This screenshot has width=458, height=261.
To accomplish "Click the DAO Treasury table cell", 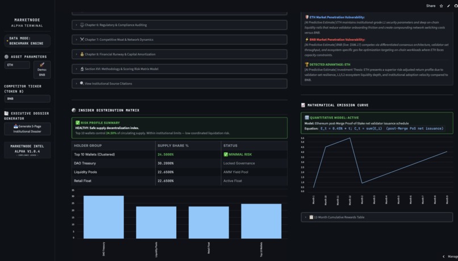I will point(113,163).
